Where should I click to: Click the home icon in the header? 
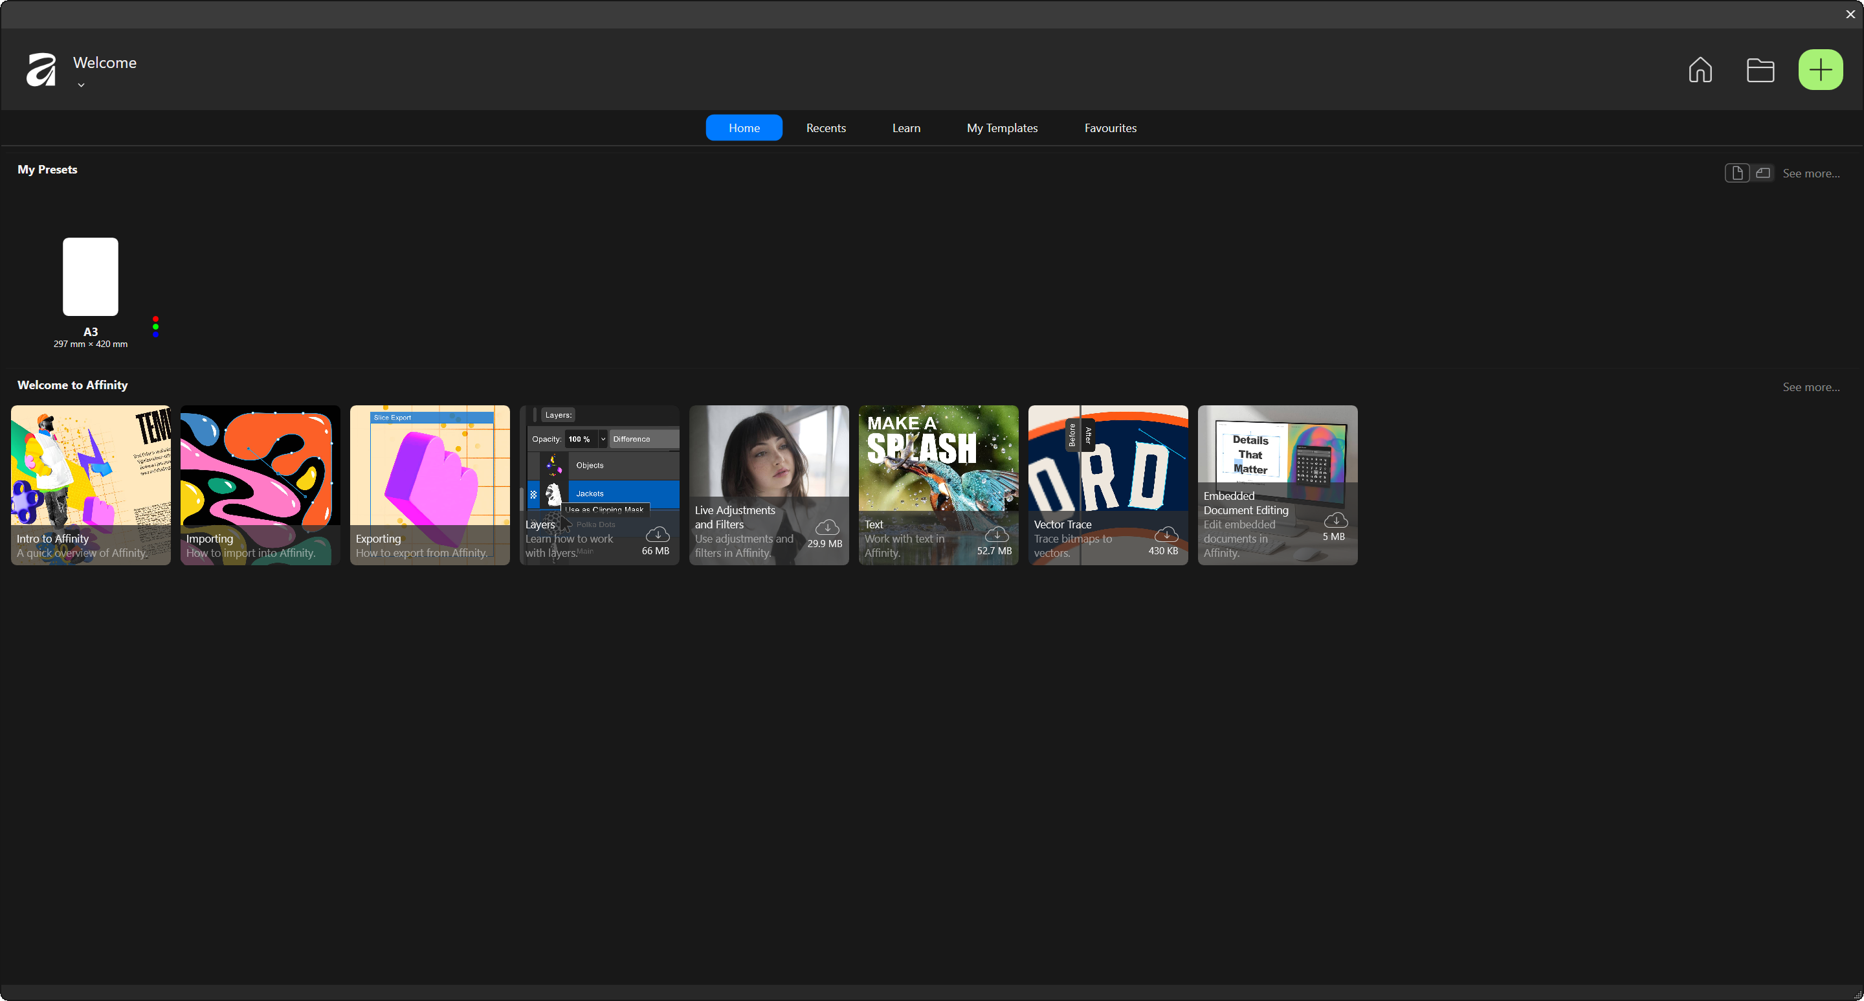pos(1700,70)
